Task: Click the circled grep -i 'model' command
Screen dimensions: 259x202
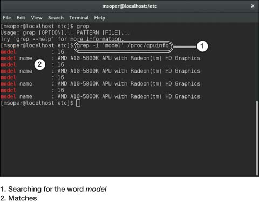Action: [x=123, y=46]
